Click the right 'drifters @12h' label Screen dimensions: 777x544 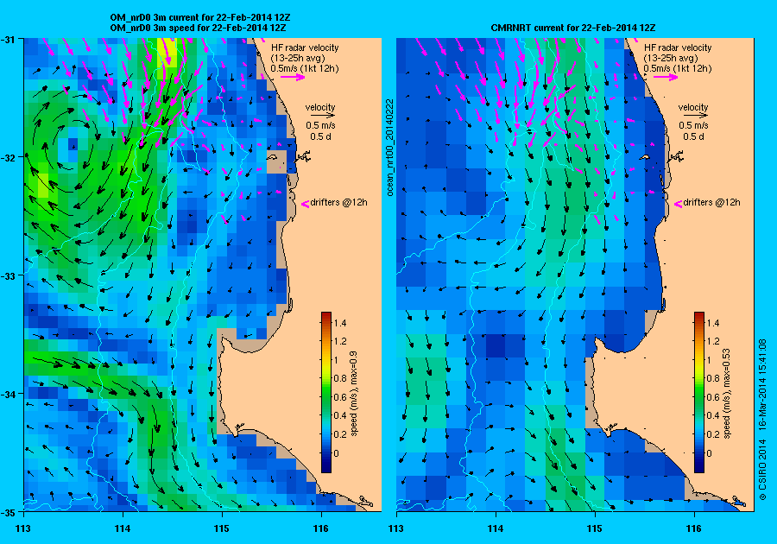(712, 202)
